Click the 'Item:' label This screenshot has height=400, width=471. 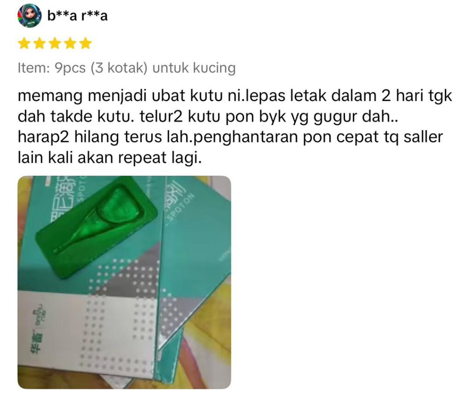34,68
